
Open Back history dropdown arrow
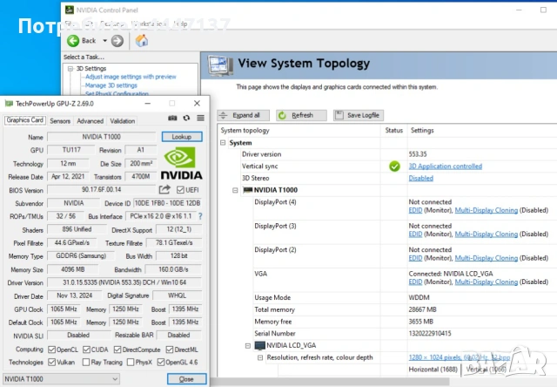click(x=104, y=40)
